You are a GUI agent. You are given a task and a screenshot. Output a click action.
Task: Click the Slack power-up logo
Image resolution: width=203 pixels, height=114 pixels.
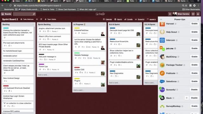(x=162, y=98)
